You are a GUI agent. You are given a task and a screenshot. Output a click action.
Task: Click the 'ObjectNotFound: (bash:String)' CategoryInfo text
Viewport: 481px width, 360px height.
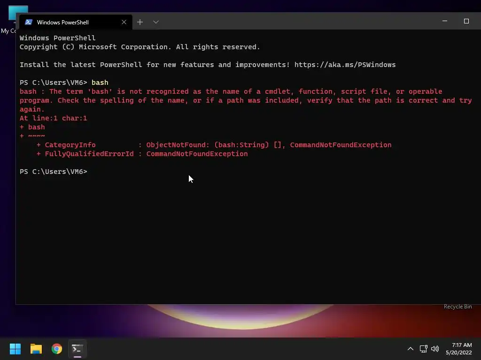pos(208,145)
